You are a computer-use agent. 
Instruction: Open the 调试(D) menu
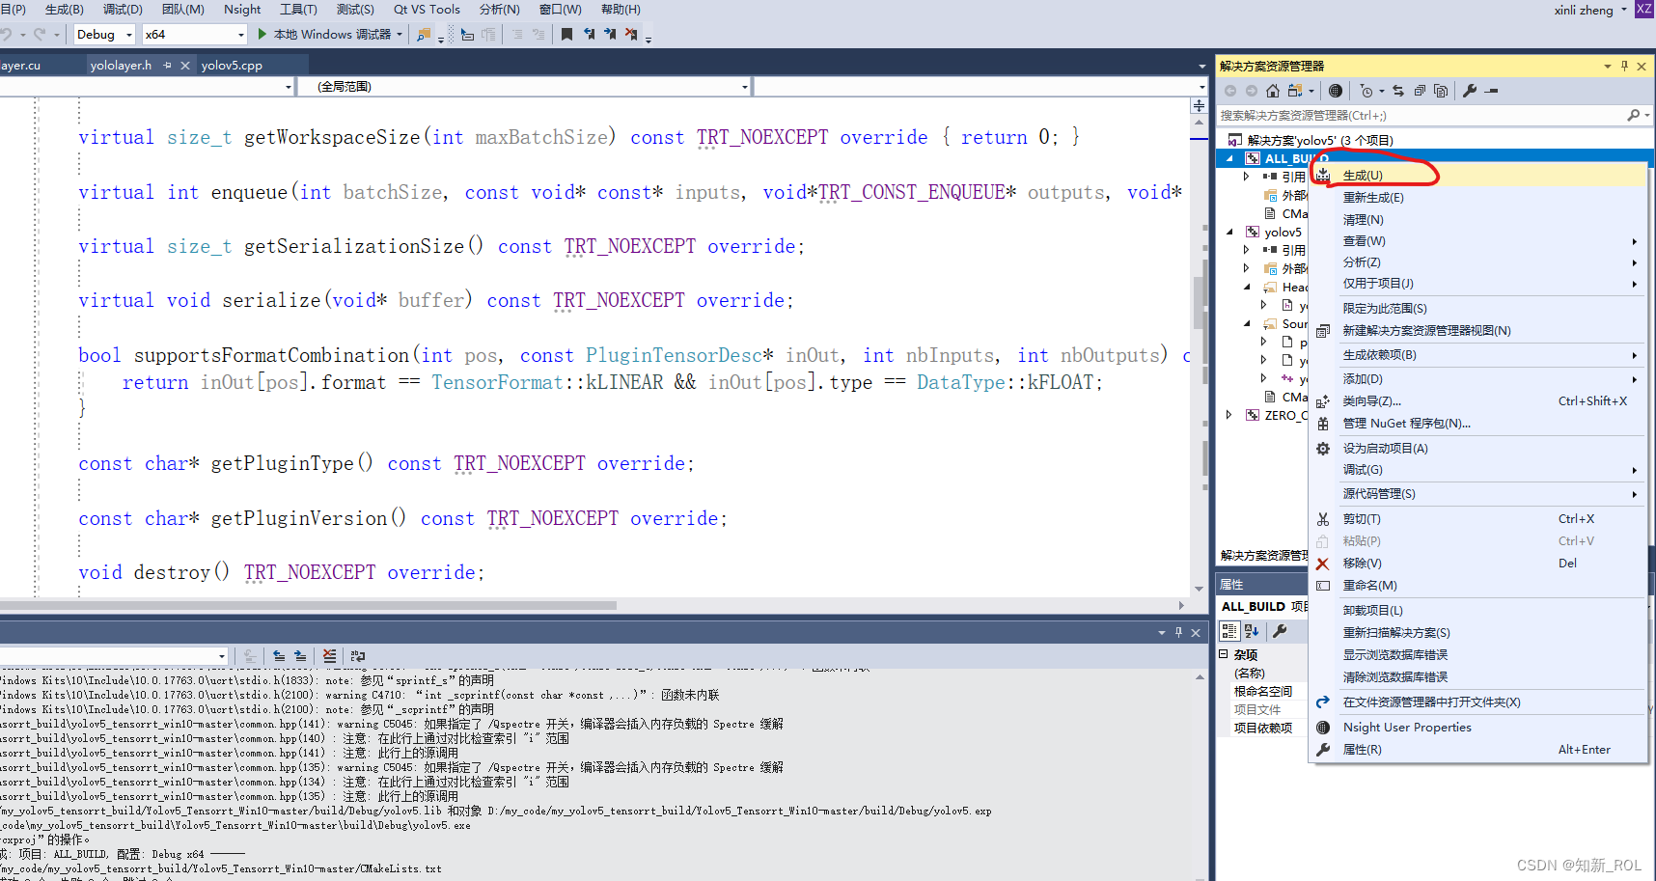[122, 10]
